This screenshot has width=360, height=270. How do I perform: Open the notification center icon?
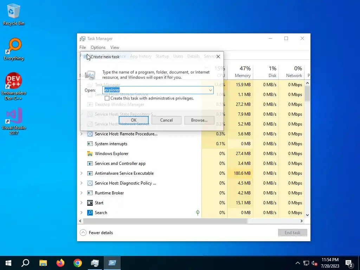point(349,263)
